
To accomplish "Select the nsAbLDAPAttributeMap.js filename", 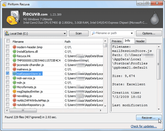I will [x=33, y=101].
